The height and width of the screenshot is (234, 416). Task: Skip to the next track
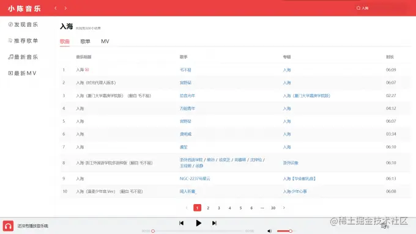[x=214, y=223]
